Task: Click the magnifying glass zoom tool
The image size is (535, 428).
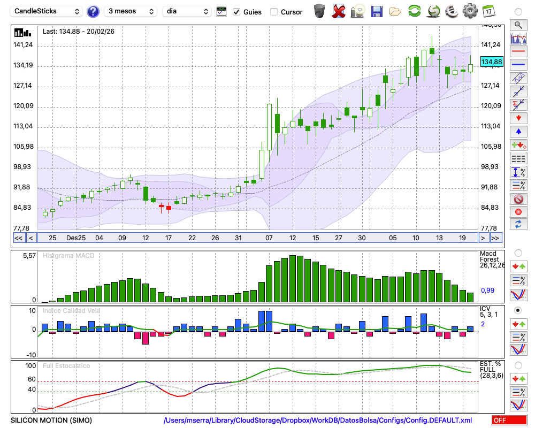Action: [518, 25]
